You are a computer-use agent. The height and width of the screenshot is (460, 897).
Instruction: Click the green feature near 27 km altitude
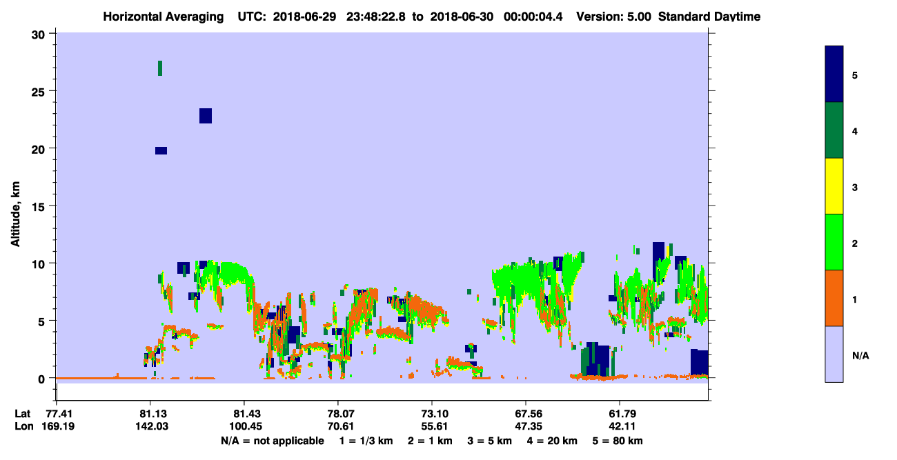pyautogui.click(x=160, y=68)
